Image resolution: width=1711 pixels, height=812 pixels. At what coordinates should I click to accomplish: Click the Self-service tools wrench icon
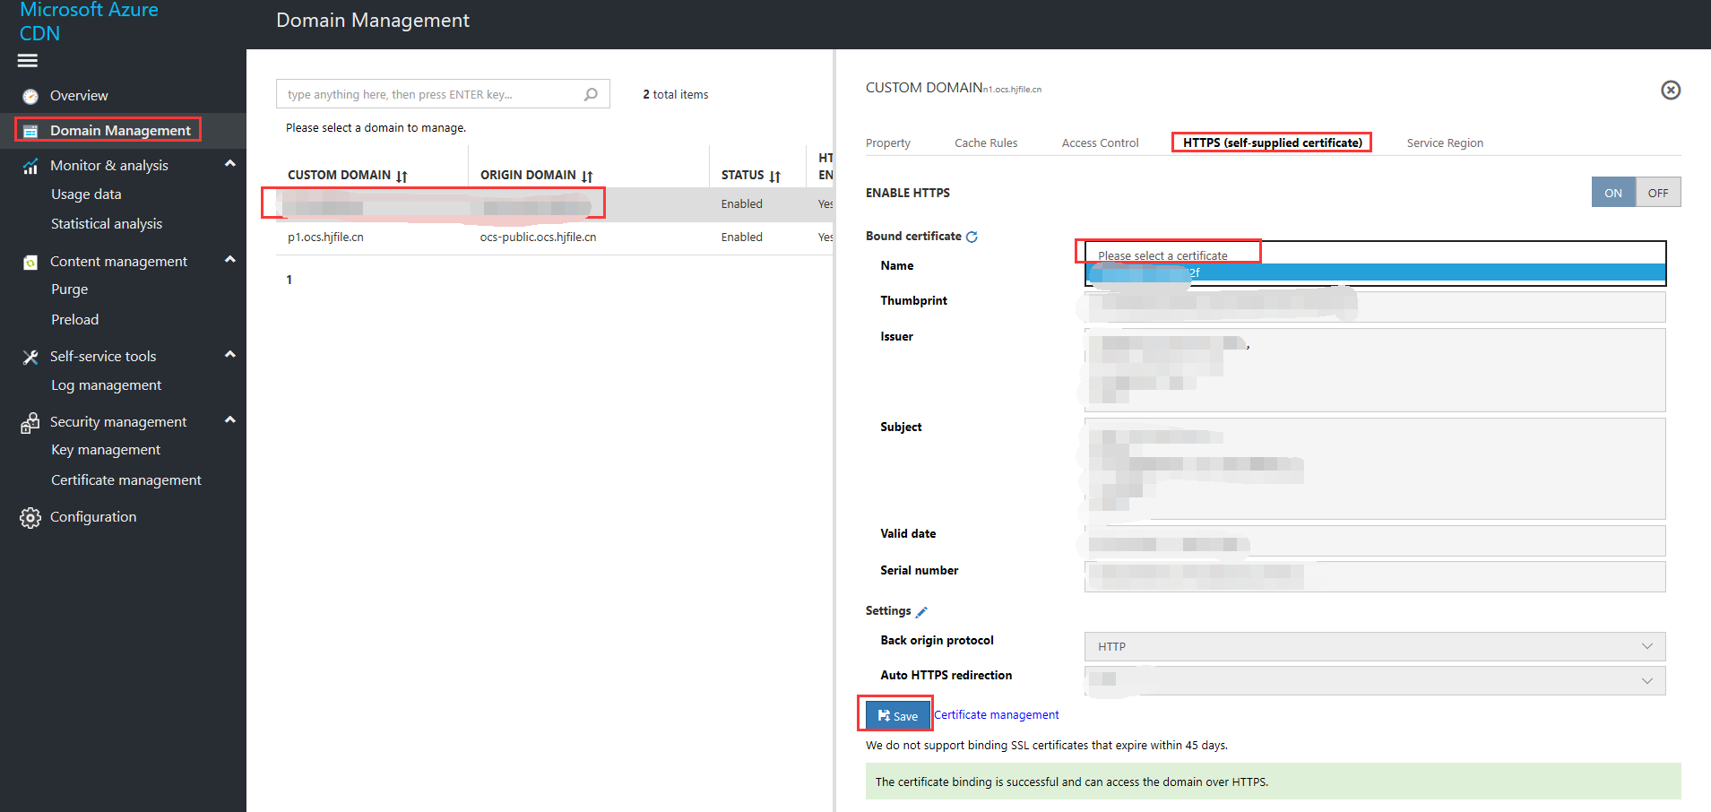point(30,357)
